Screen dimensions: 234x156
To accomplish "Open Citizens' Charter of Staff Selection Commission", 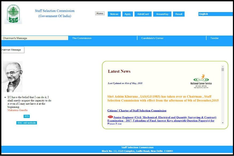I will 137,110.
